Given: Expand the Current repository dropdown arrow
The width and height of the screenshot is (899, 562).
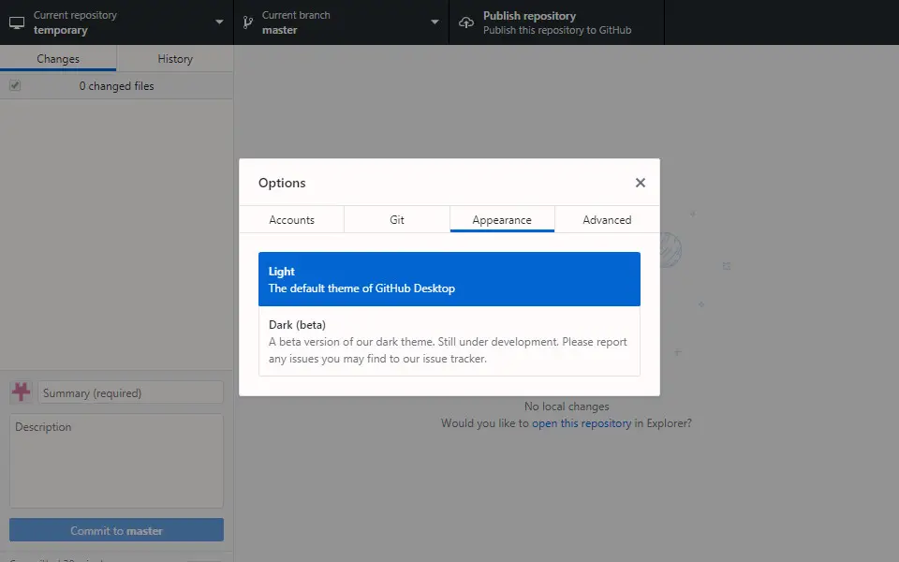Looking at the screenshot, I should click(x=219, y=22).
